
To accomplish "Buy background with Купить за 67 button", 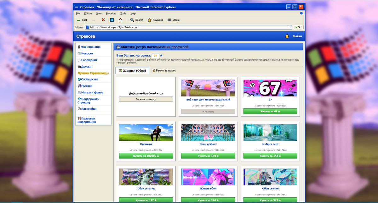I will click(x=270, y=111).
